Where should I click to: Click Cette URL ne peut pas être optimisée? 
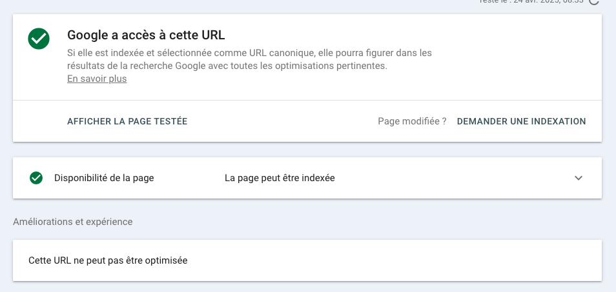tap(108, 260)
